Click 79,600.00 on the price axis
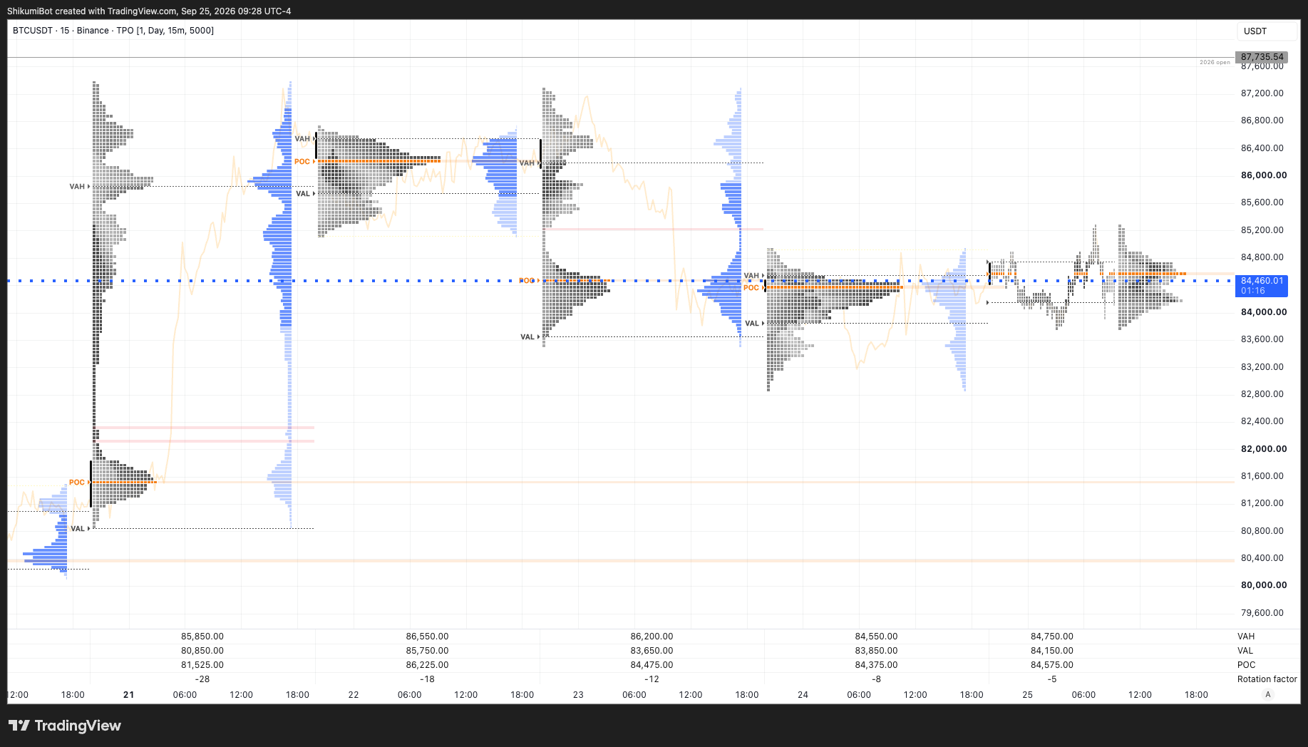The height and width of the screenshot is (747, 1308). [x=1262, y=613]
